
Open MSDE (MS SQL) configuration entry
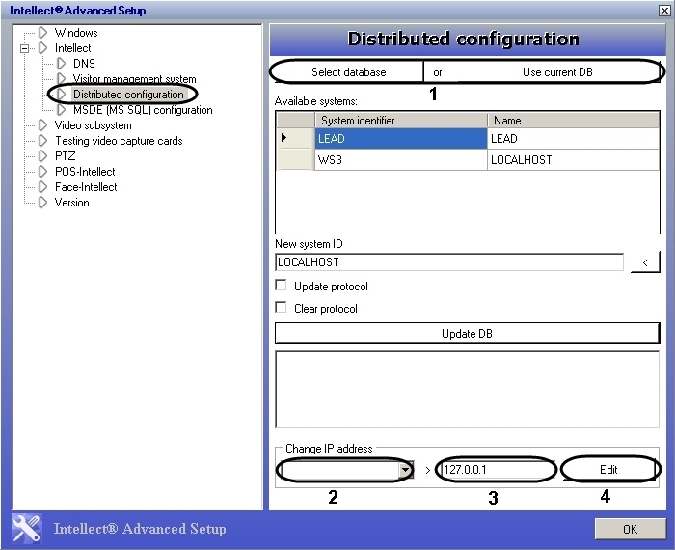pyautogui.click(x=143, y=110)
